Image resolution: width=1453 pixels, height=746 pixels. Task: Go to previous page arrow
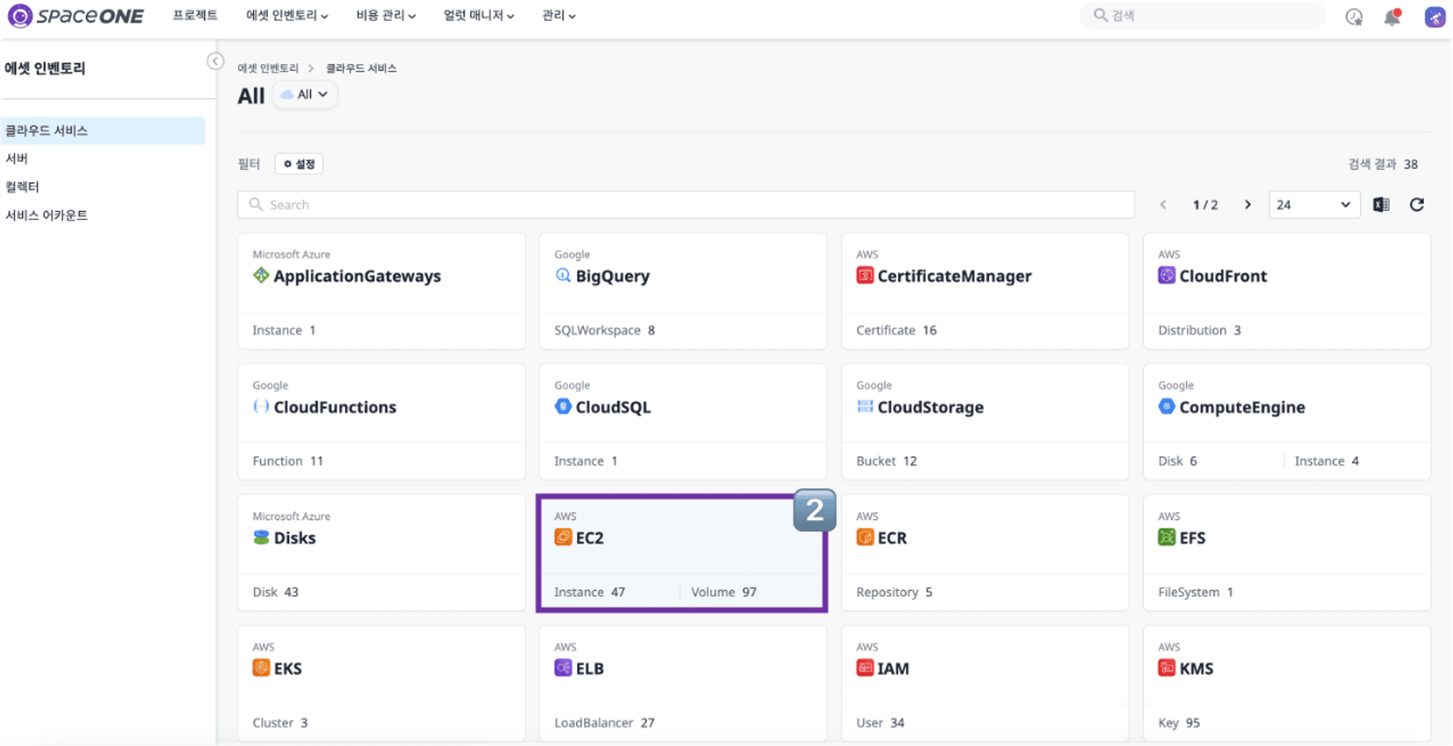click(x=1163, y=205)
